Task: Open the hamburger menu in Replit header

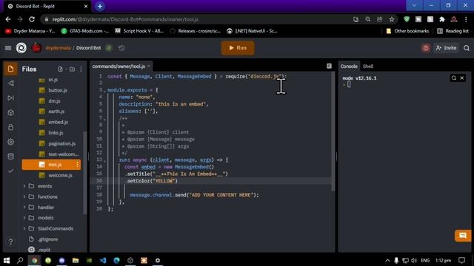Action: [8, 47]
